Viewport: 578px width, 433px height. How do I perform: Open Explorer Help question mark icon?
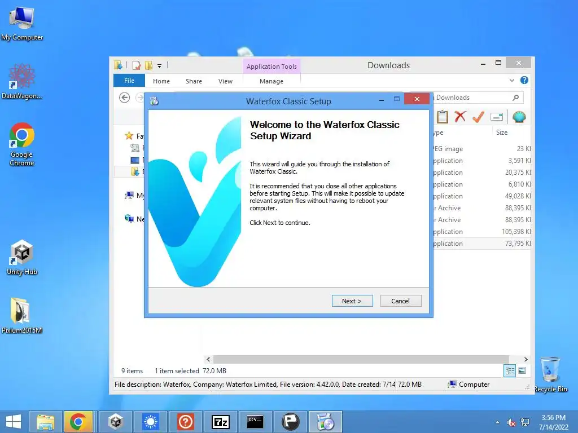[524, 80]
